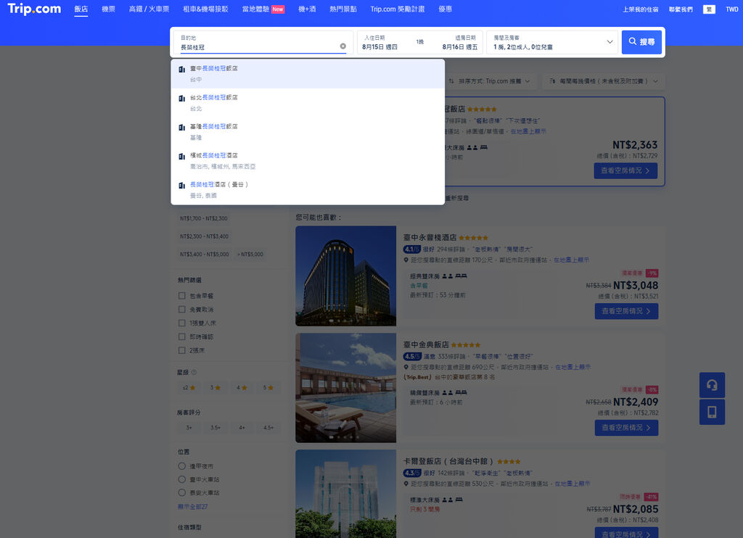
Task: Click 在地圖上顯示 for 臺中永豐棧酒店
Action: tap(572, 260)
